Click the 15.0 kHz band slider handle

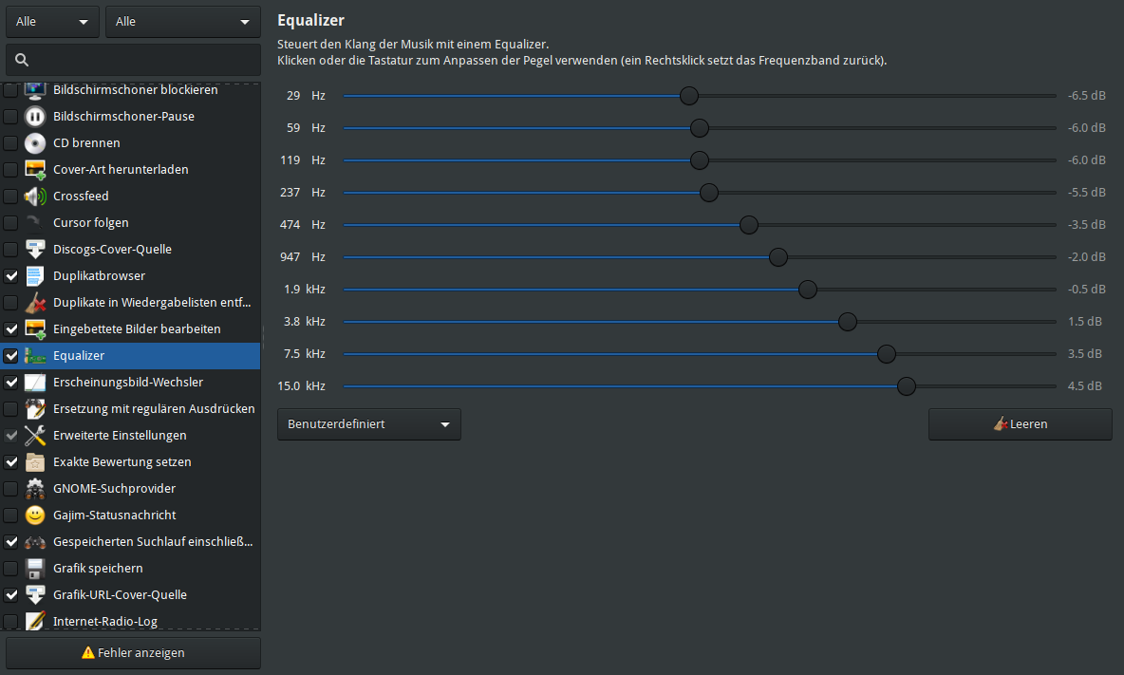906,386
